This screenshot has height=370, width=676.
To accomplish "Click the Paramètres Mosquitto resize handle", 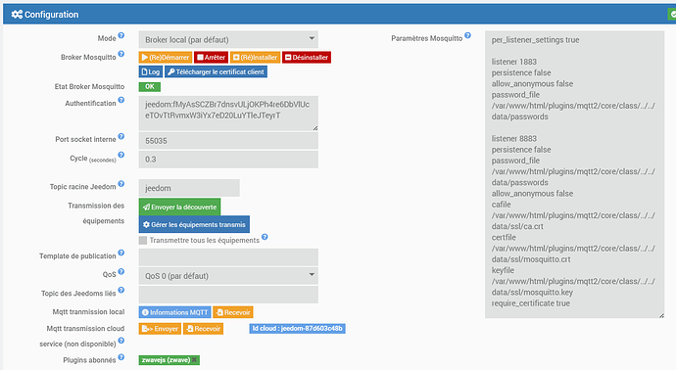I will click(x=661, y=316).
